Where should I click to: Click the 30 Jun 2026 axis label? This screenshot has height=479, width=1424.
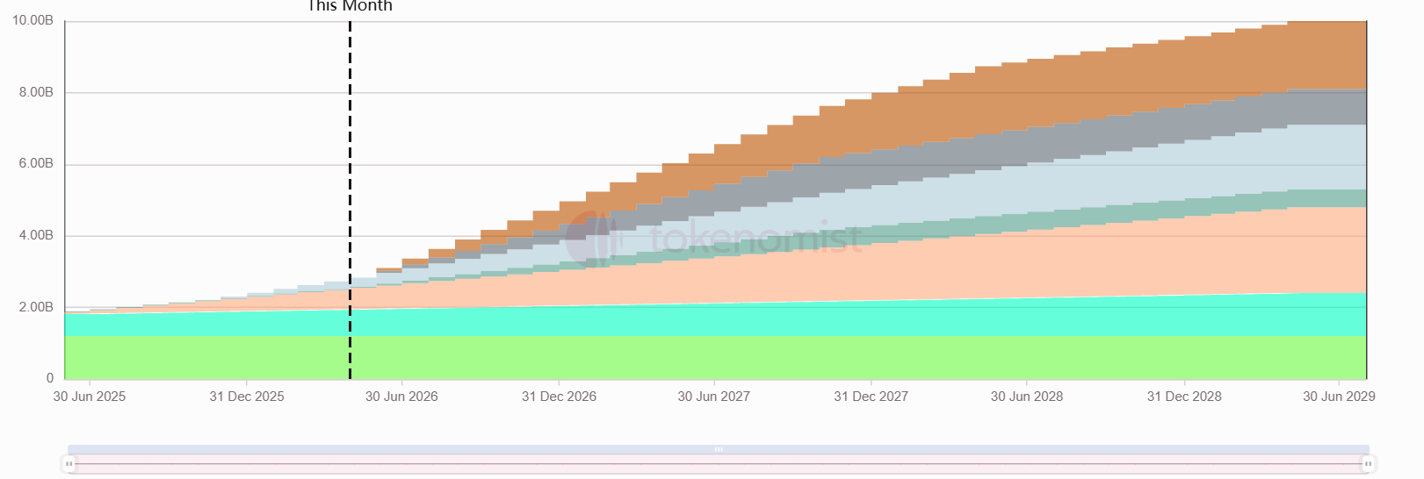coord(401,397)
